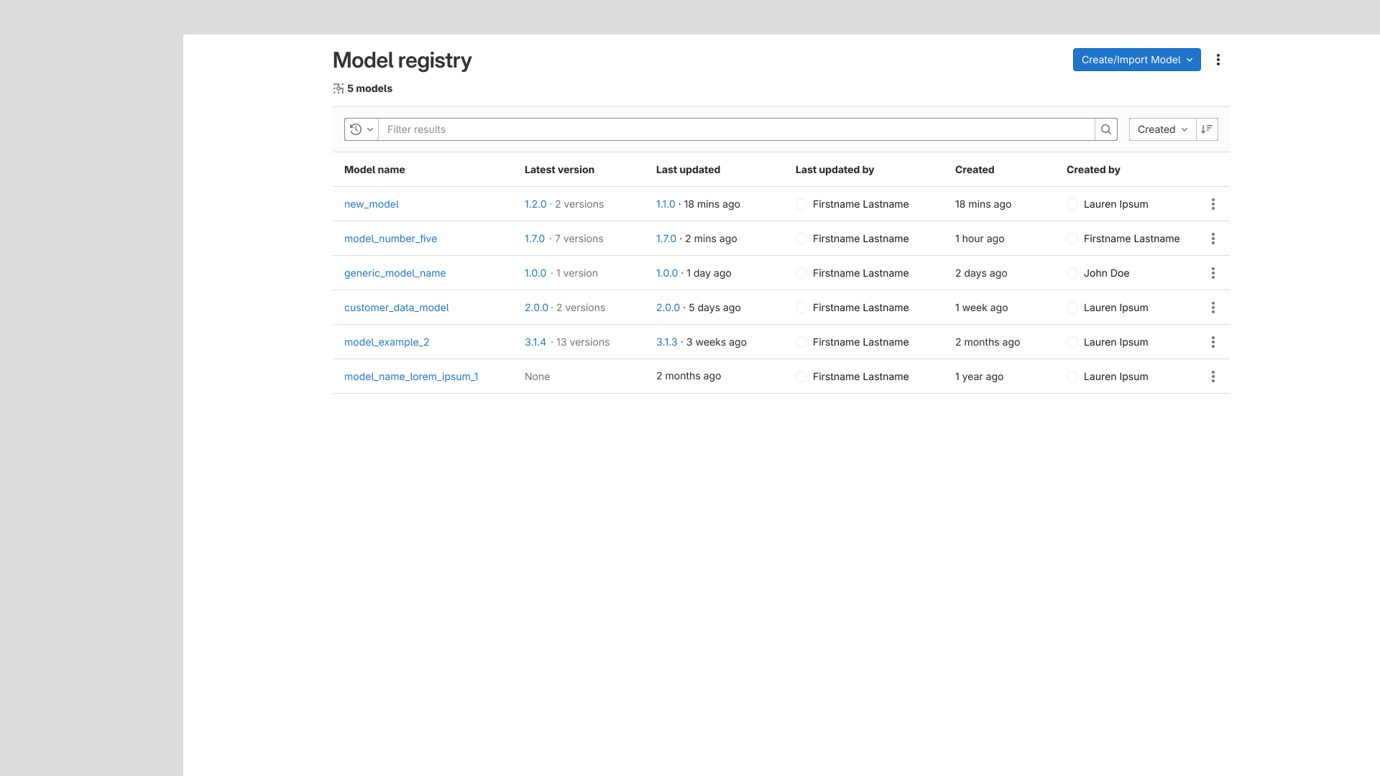Image resolution: width=1380 pixels, height=776 pixels.
Task: Click the Latest version column header
Action: (x=559, y=170)
